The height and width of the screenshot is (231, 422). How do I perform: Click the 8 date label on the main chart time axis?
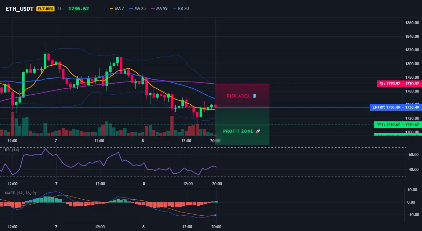coord(143,141)
